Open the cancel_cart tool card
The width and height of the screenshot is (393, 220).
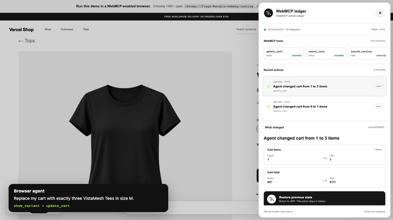coord(326,53)
